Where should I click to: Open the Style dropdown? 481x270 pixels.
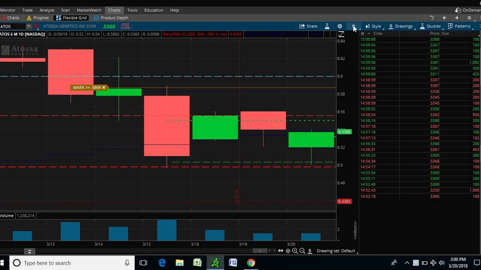click(373, 26)
